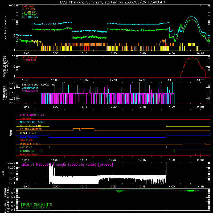This screenshot has height=213, width=213.
Task: Click the 13:15 time label under the count-rate plot
Action: 84,54
